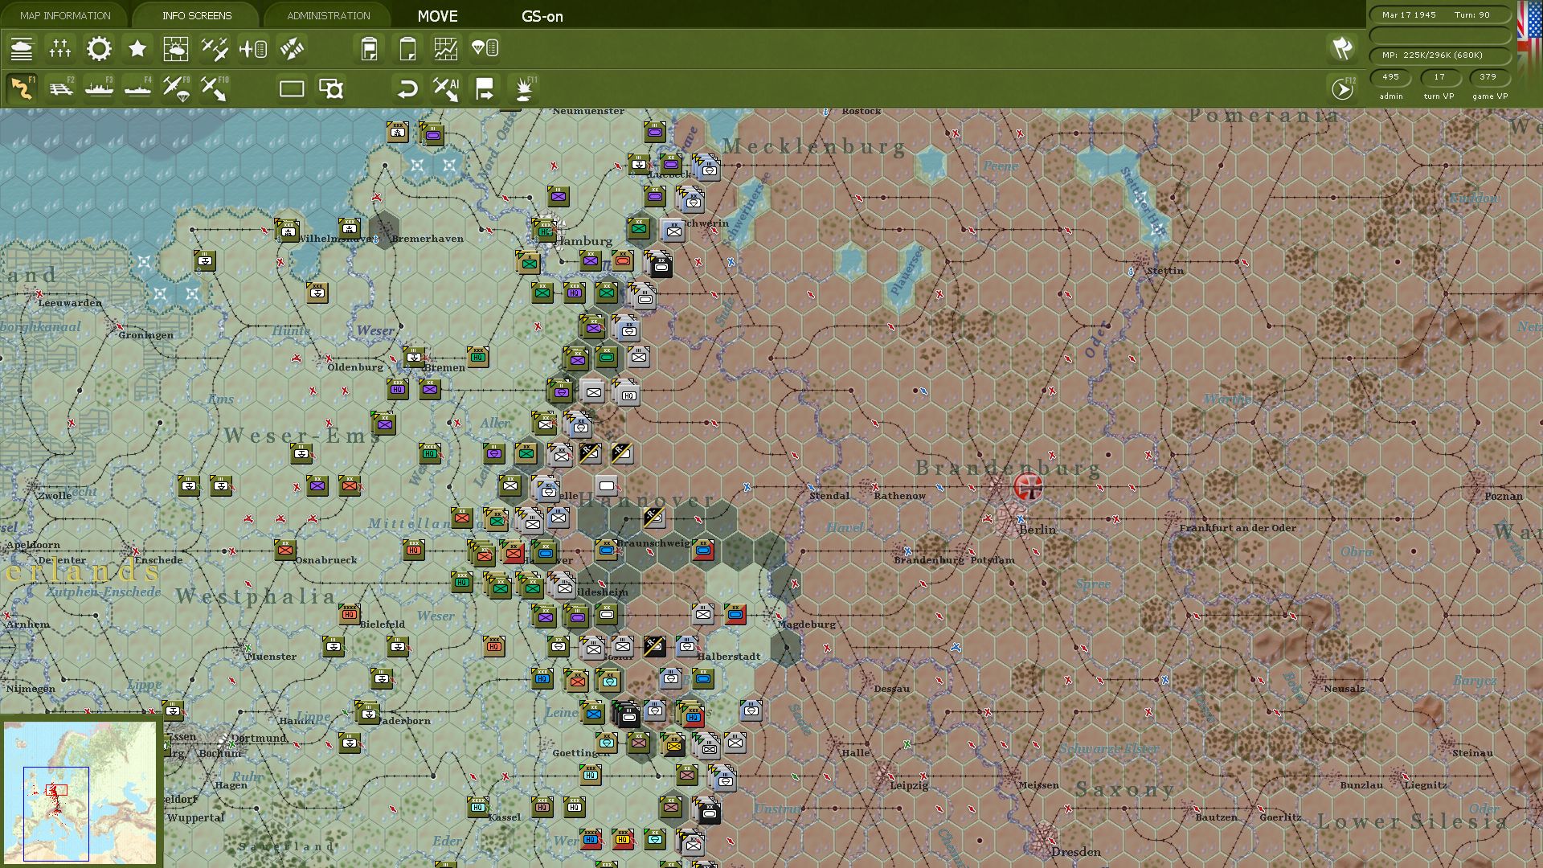Click the flag with arrow icon
Image resolution: width=1543 pixels, height=868 pixels.
[x=485, y=88]
